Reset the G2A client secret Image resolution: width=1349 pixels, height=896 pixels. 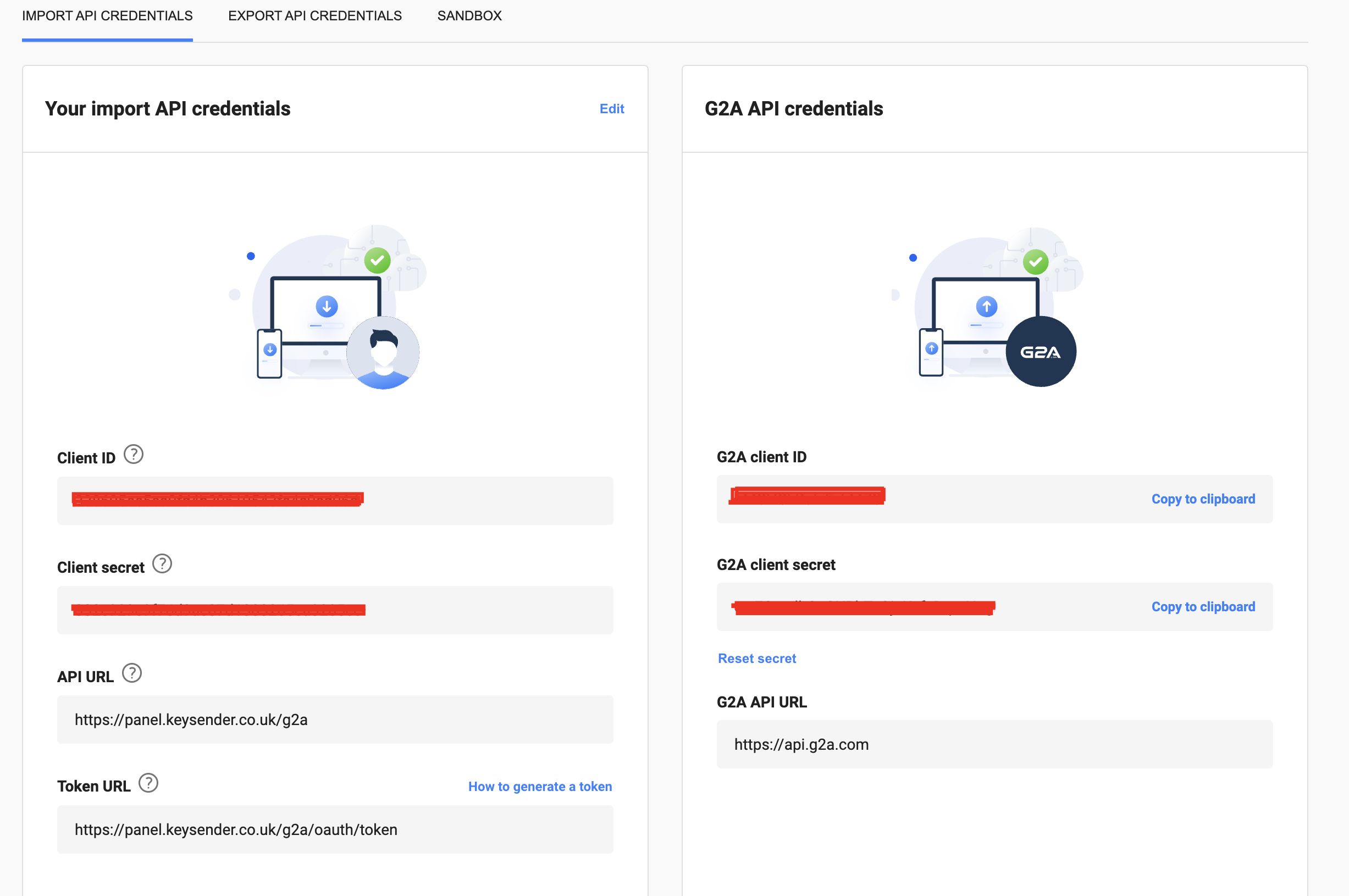point(756,659)
